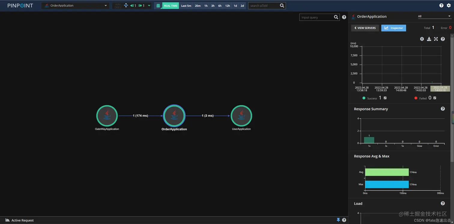454x224 pixels.
Task: Open the All agent filter dropdown
Action: [434, 17]
